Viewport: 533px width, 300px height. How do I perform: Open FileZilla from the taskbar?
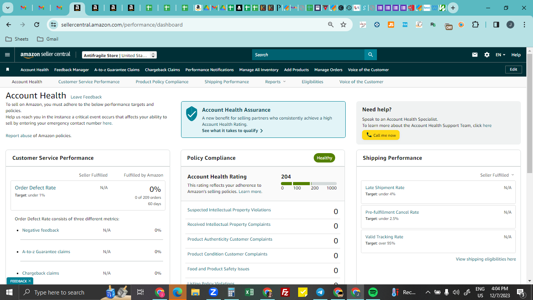[x=285, y=292]
